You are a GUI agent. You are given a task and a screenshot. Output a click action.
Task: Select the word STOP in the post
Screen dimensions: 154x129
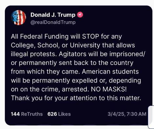click(x=90, y=36)
